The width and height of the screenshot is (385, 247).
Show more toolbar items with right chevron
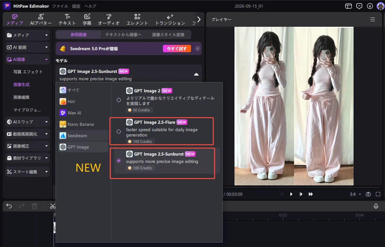pos(199,19)
